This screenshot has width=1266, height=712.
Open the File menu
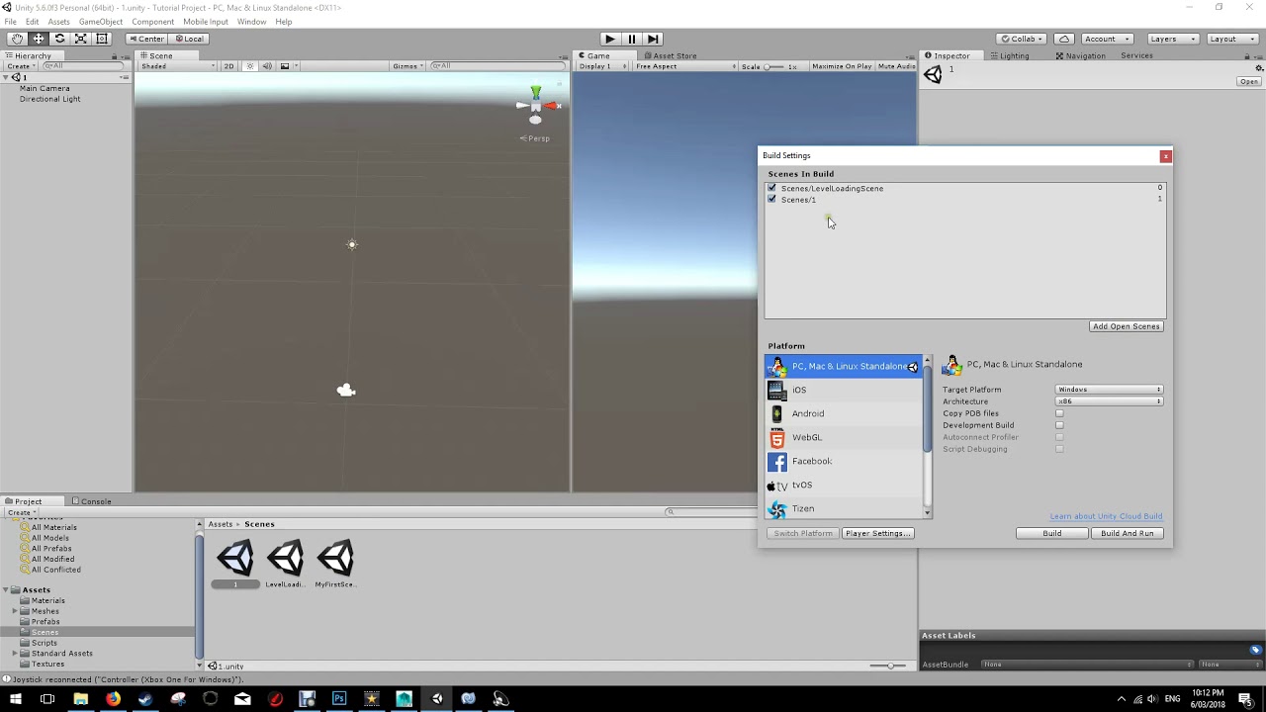[x=10, y=22]
